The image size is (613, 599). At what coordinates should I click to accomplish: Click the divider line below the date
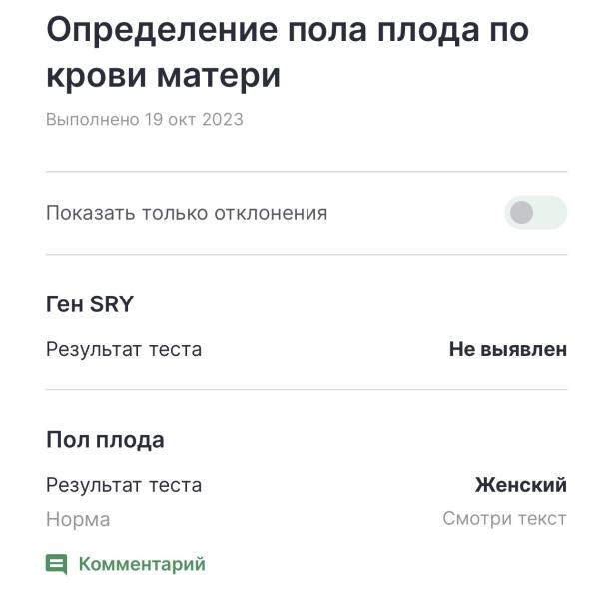(x=306, y=172)
